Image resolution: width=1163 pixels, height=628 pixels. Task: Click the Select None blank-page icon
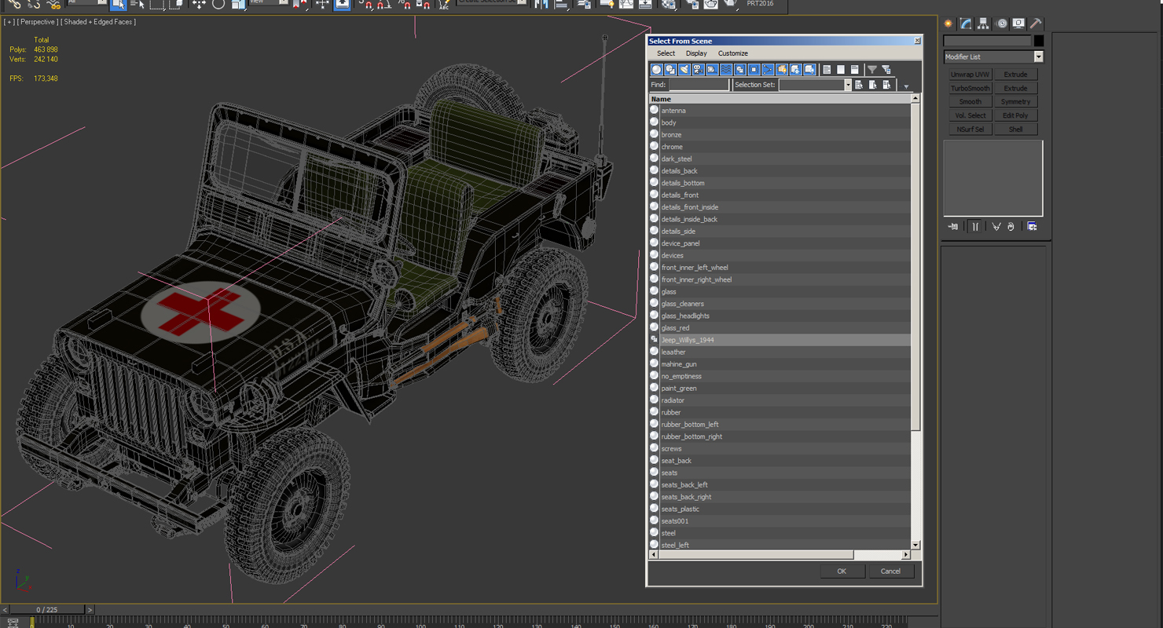(841, 70)
